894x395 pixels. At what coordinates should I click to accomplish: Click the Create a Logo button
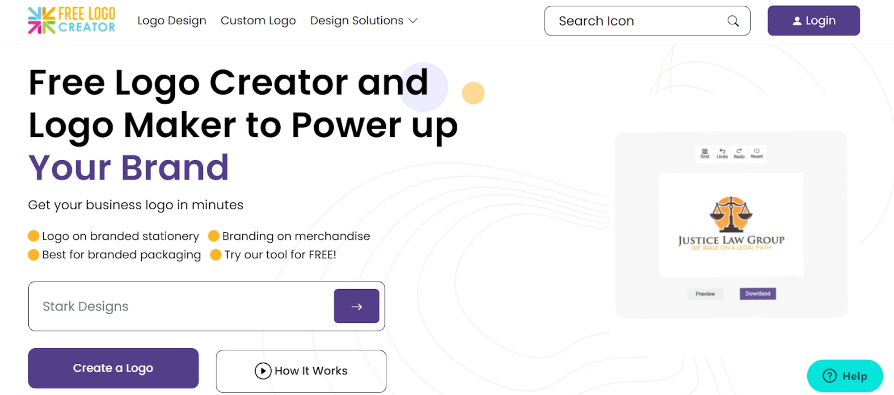tap(113, 368)
